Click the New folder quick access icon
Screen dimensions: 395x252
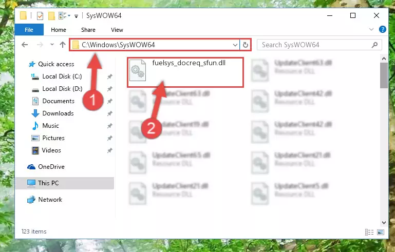51,16
